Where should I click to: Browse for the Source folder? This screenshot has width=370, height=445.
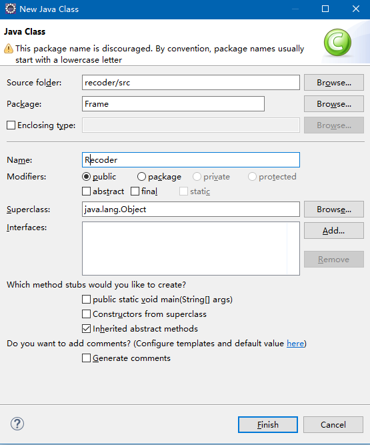coord(334,83)
